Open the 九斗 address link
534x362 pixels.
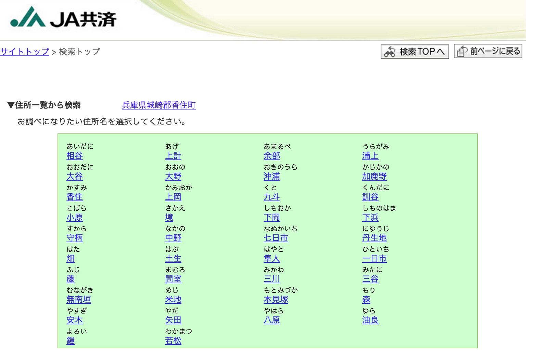point(272,197)
